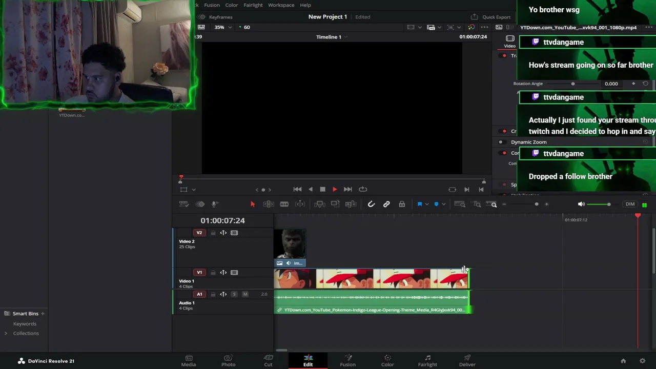The image size is (656, 369).
Task: Open Timeline View Options icon
Action: [x=183, y=204]
